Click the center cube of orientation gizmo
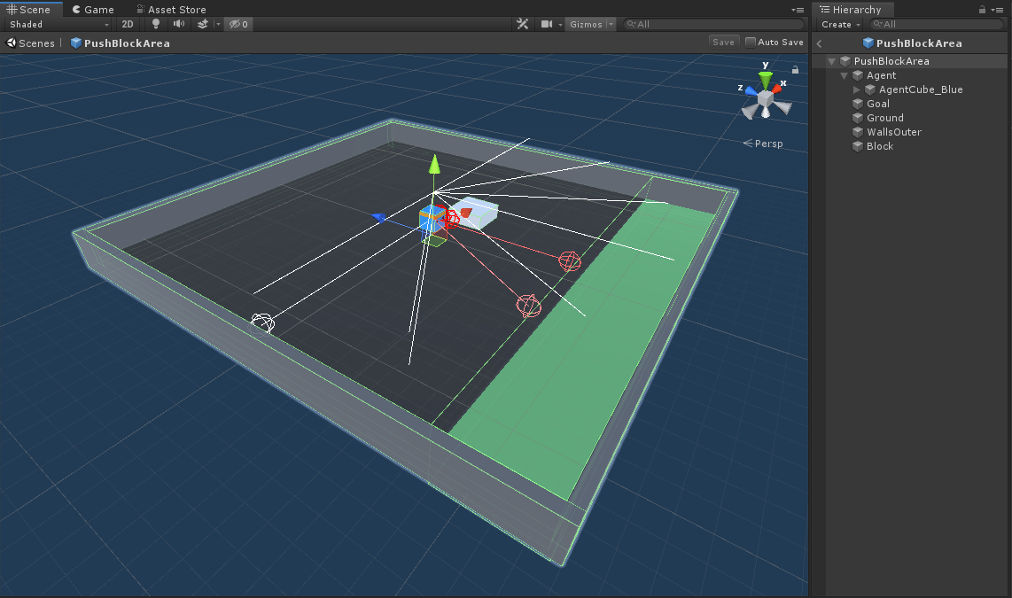This screenshot has height=598, width=1012. tap(766, 98)
